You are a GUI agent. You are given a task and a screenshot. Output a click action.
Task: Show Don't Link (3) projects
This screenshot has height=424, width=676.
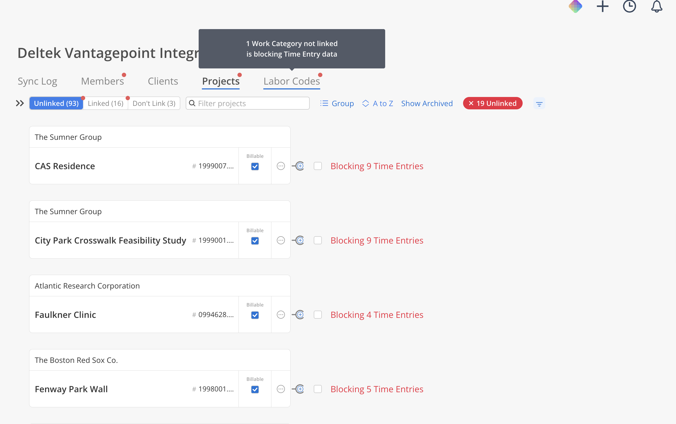(x=154, y=103)
